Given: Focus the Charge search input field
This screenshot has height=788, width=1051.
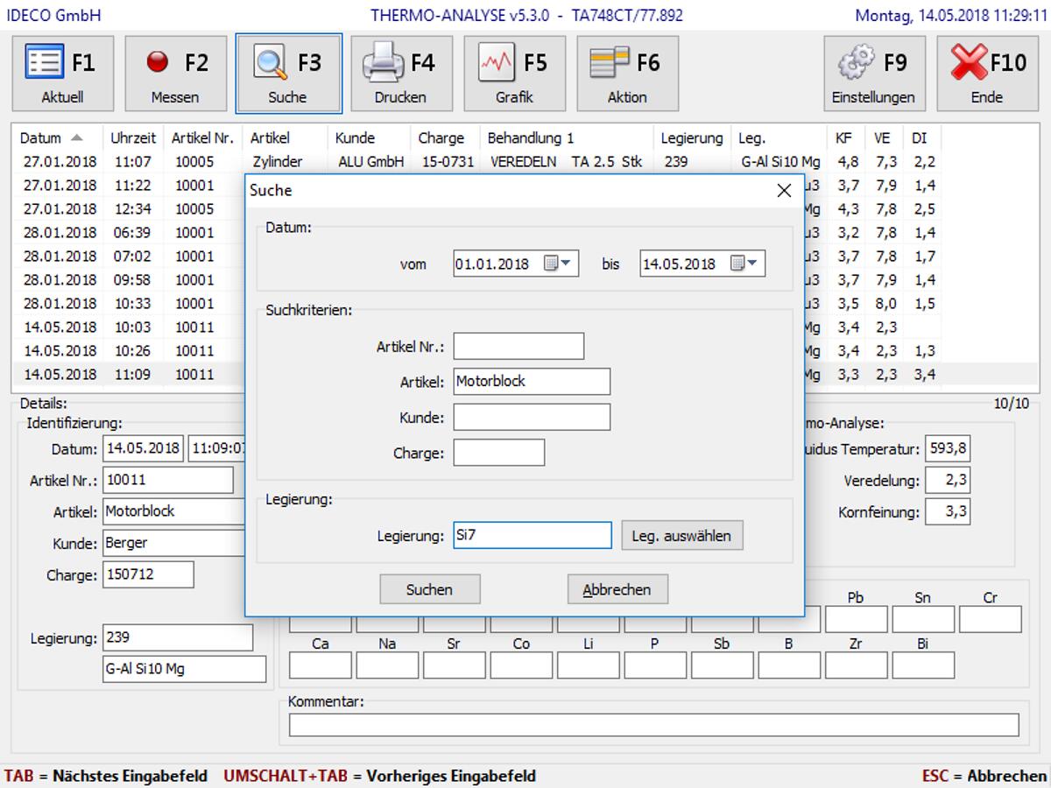Looking at the screenshot, I should 498,453.
